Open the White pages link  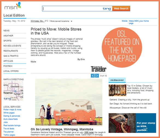pos(9,113)
